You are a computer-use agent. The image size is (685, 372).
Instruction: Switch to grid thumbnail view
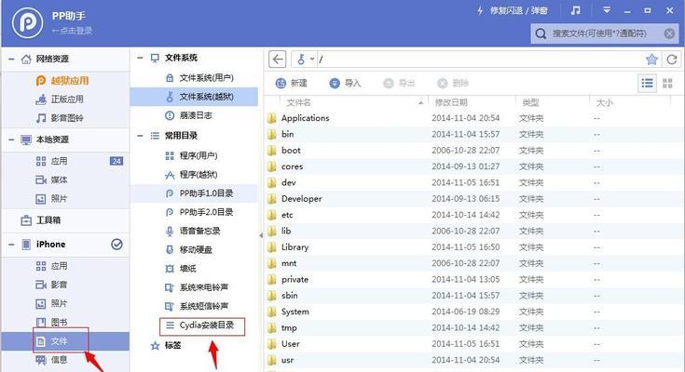coord(667,84)
